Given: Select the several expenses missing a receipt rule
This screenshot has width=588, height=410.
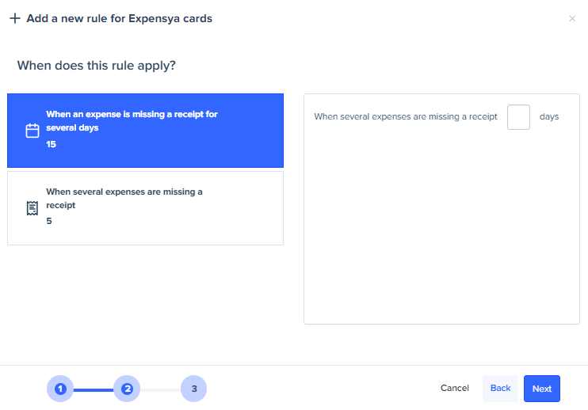Looking at the screenshot, I should [145, 208].
